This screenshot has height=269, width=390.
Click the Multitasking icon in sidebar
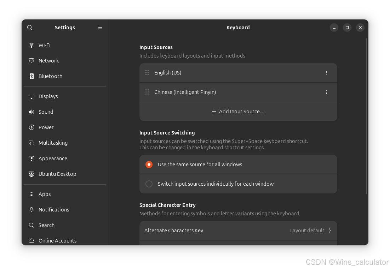[31, 143]
